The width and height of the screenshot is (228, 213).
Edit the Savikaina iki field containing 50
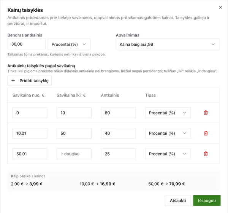[74, 133]
